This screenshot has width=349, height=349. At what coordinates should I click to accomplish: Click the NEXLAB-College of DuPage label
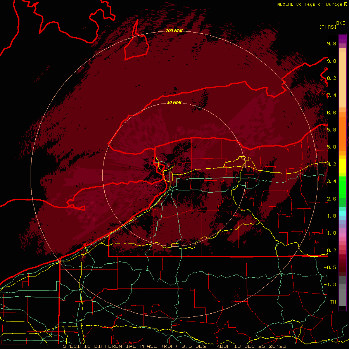tap(310, 4)
